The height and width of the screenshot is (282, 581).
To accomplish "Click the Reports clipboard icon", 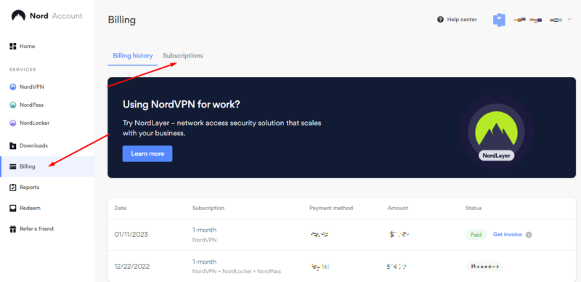I will (13, 188).
